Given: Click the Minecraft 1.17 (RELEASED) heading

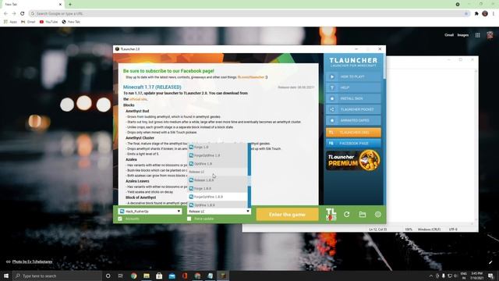Looking at the screenshot, I should (x=152, y=87).
